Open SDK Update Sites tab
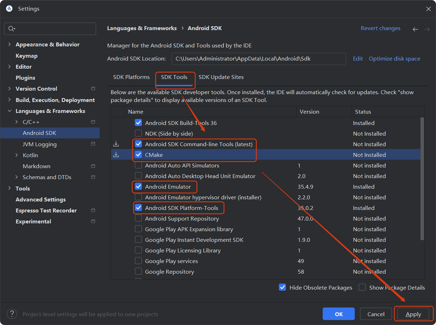436x325 pixels. point(221,77)
